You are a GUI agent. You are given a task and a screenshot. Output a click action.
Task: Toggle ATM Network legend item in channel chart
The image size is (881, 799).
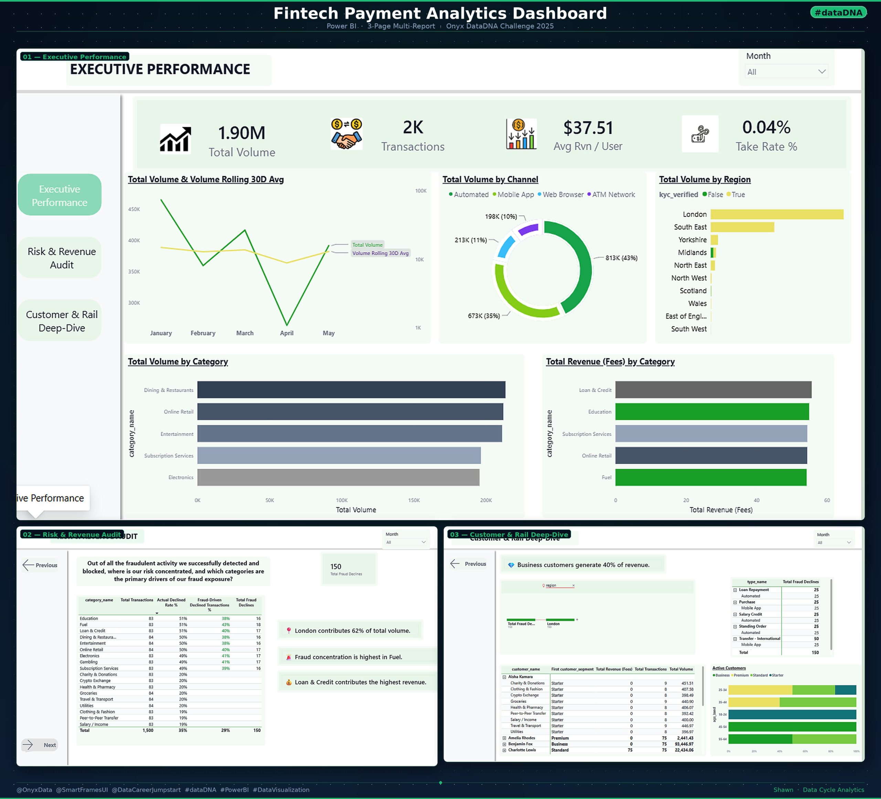[611, 194]
